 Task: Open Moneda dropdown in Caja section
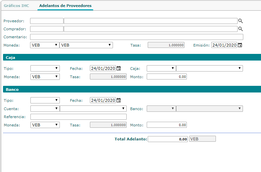(45, 77)
